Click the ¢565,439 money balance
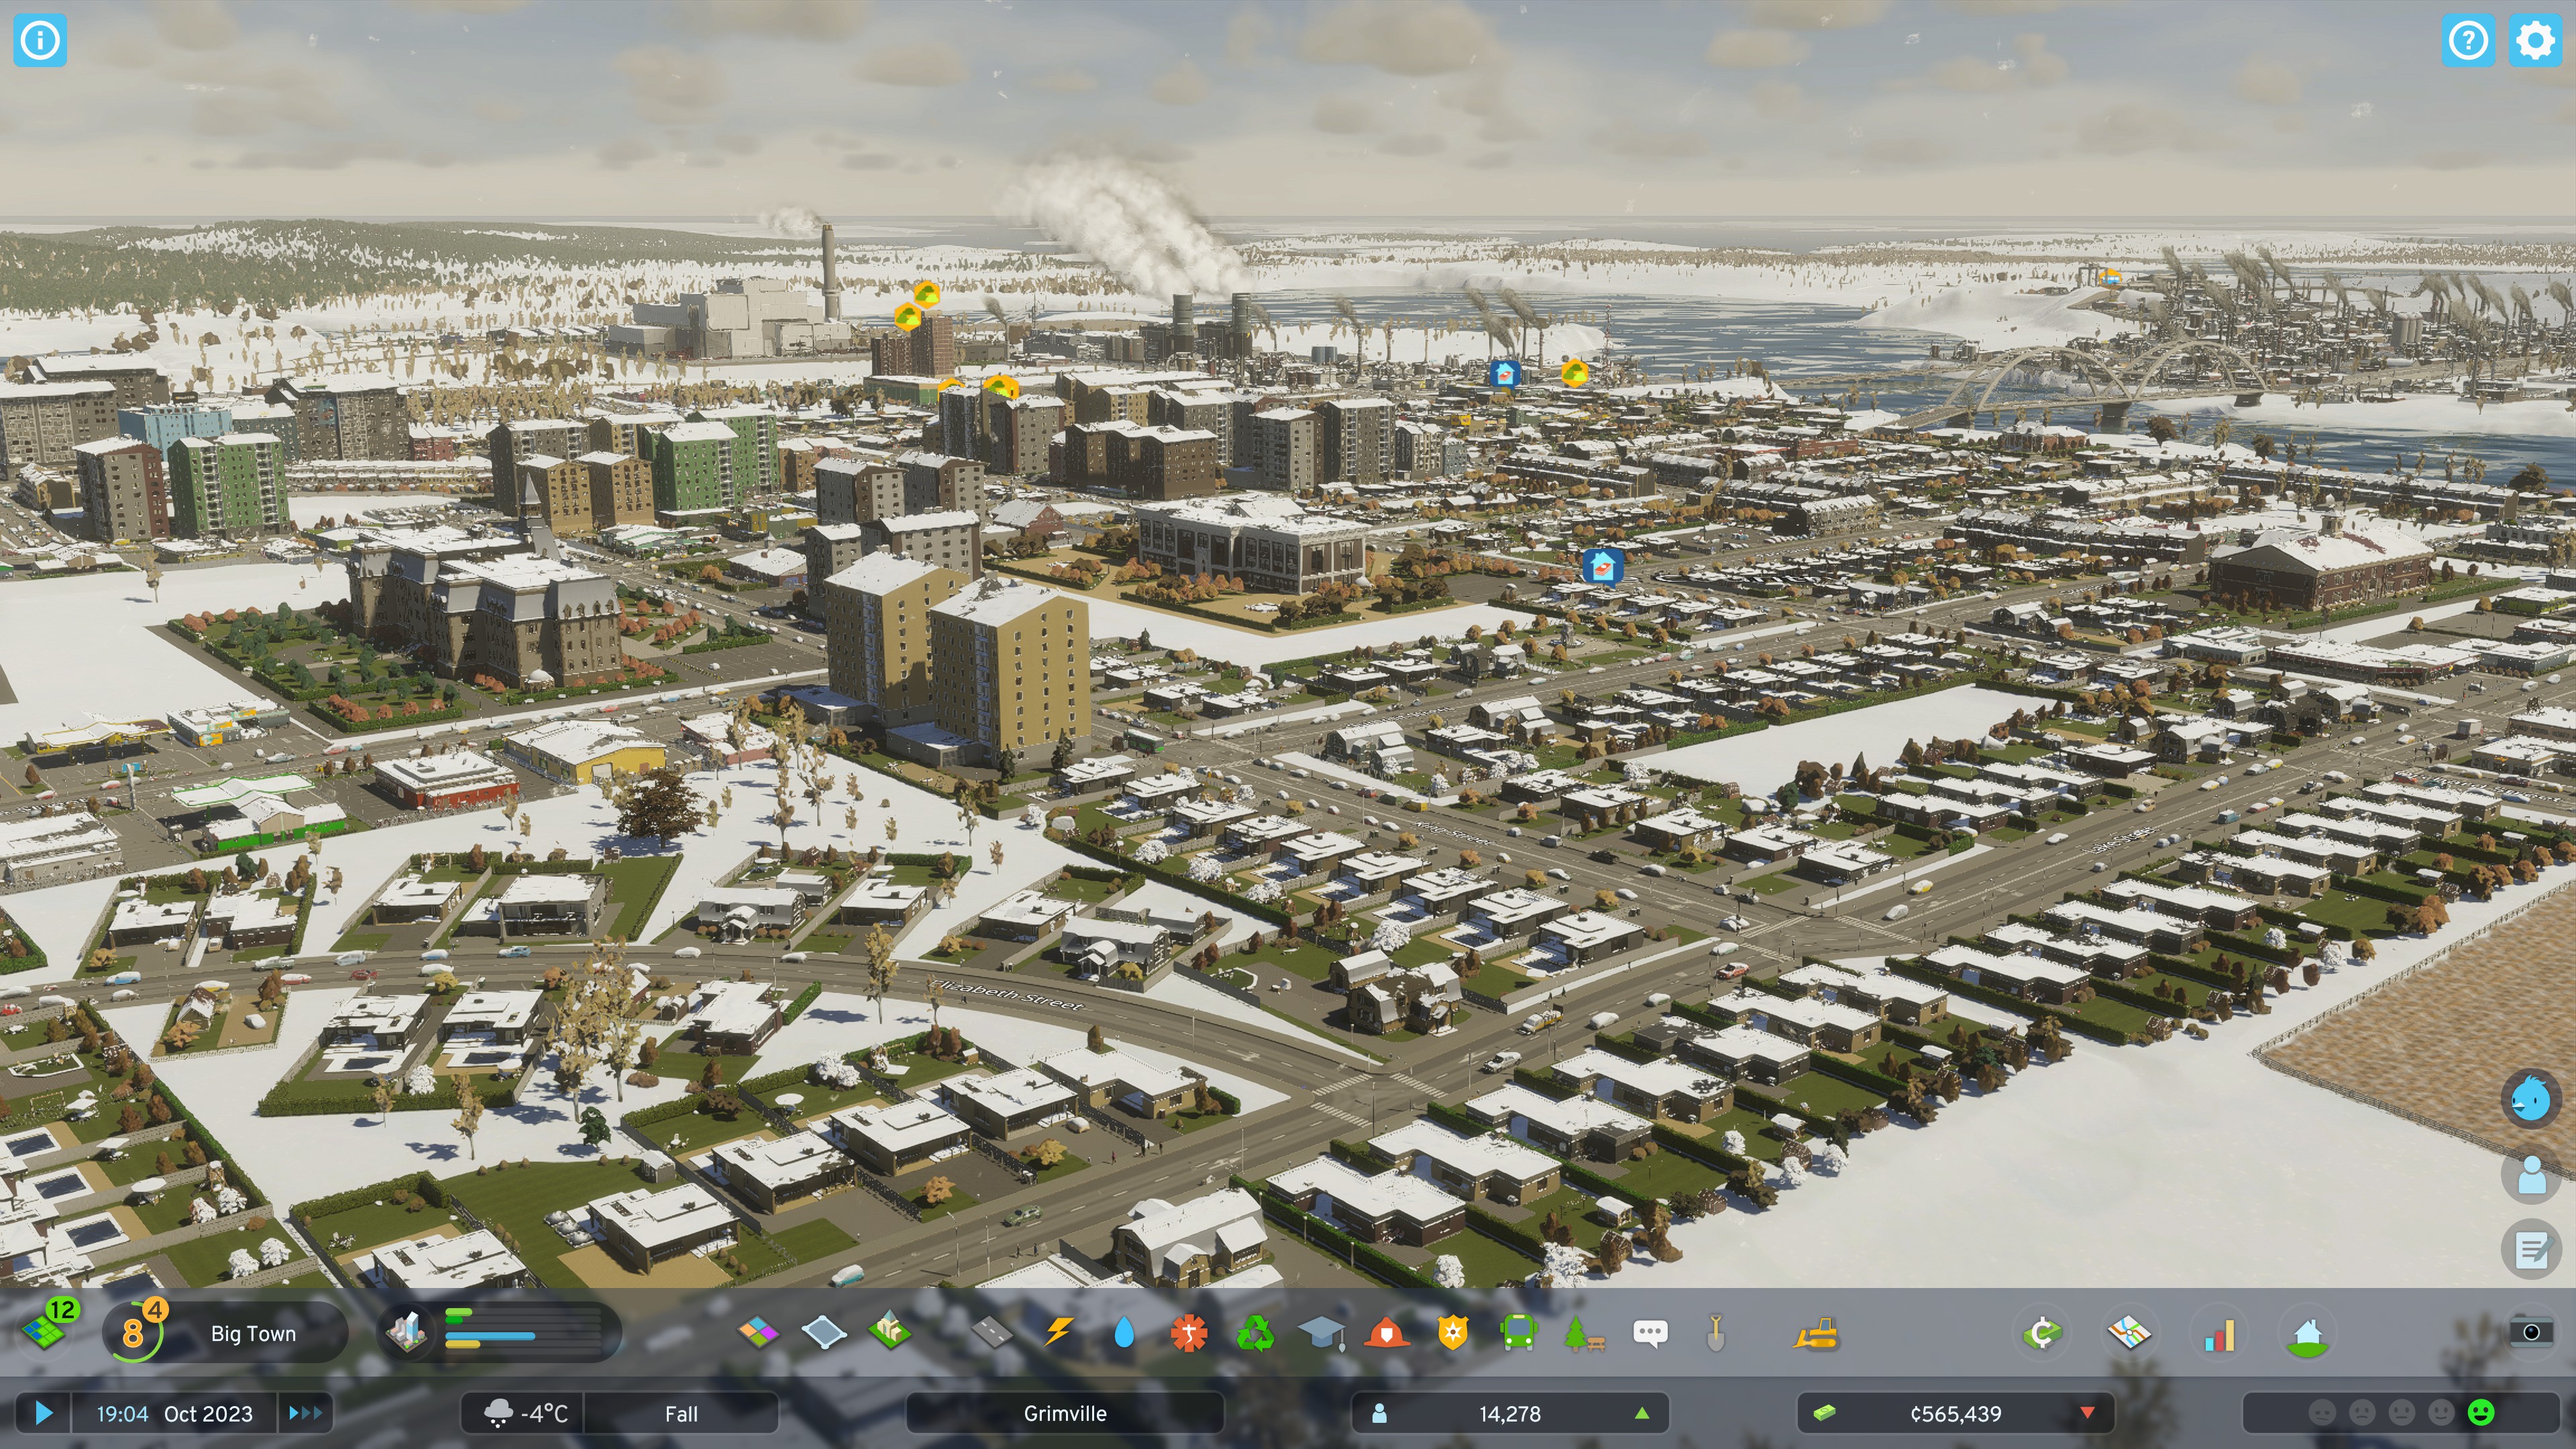The height and width of the screenshot is (1449, 2576). 1956,1413
